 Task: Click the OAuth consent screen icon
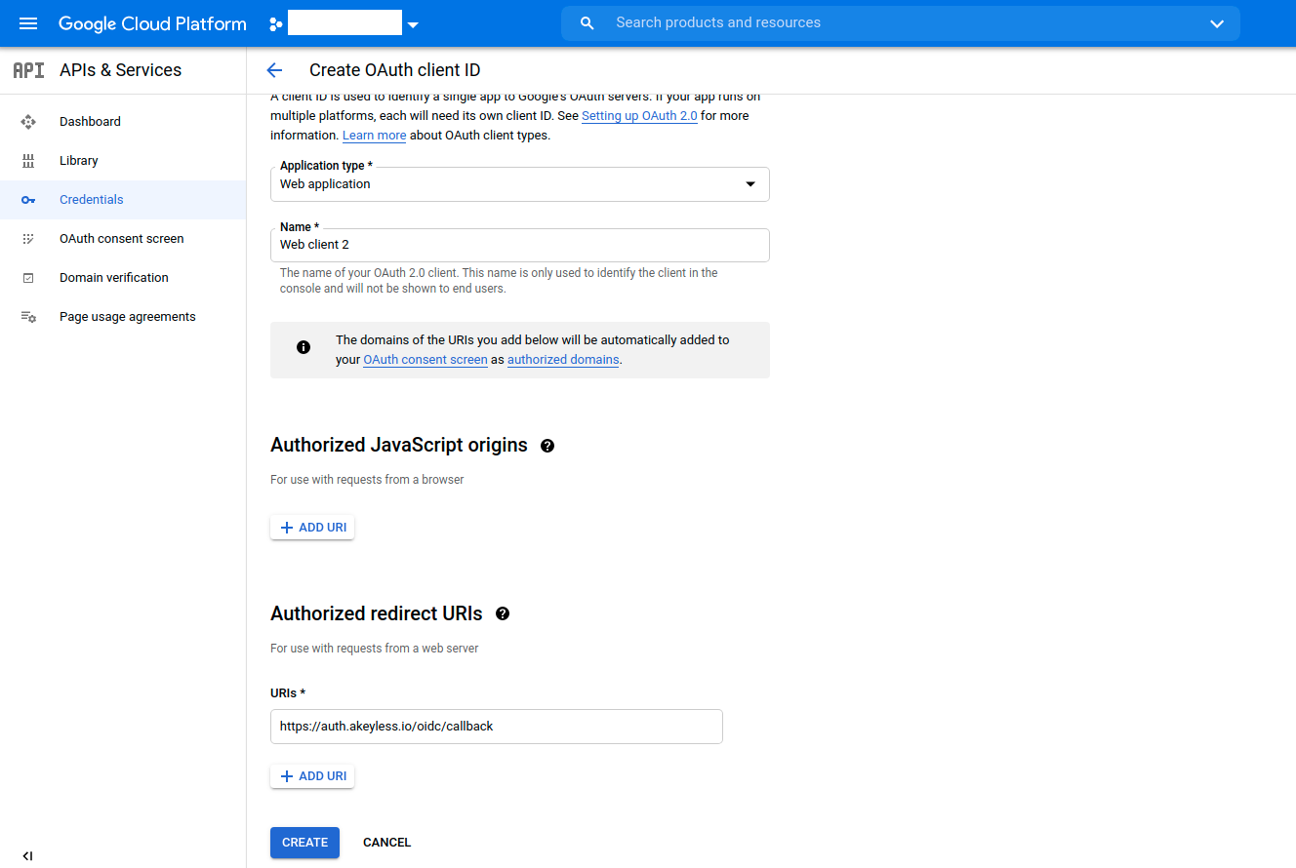tap(28, 239)
